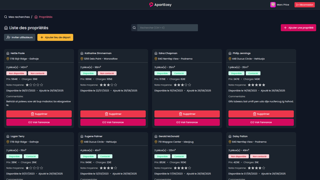Screen dimensions: 320x180
Task: Click Ajouter une propriété button
Action: coord(298,28)
